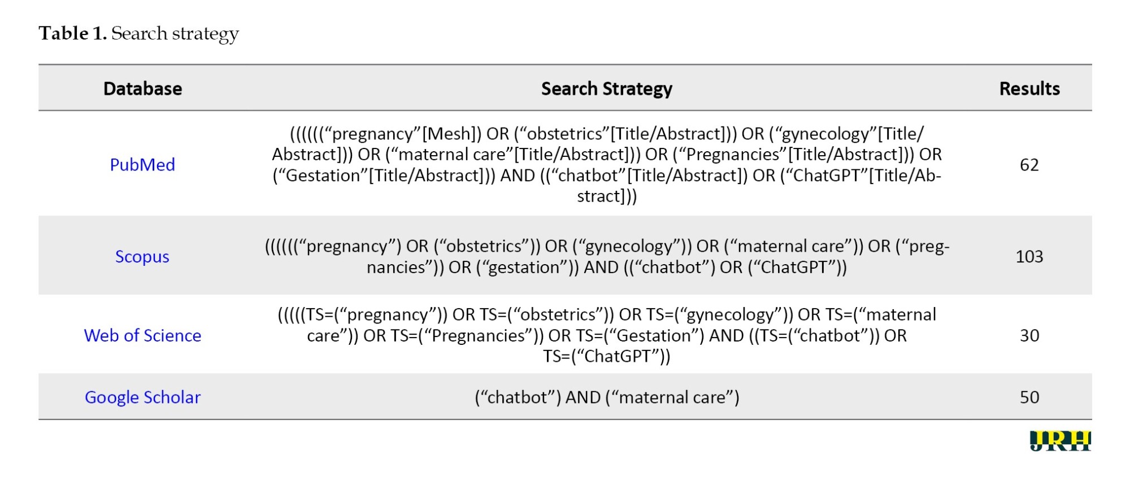This screenshot has width=1130, height=495.
Task: Visit the Google Scholar link
Action: pos(142,397)
